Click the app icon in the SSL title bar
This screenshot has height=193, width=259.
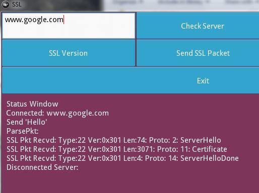click(x=6, y=4)
